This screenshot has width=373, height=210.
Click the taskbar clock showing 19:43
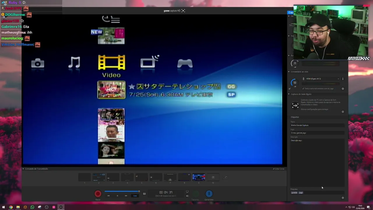point(360,207)
